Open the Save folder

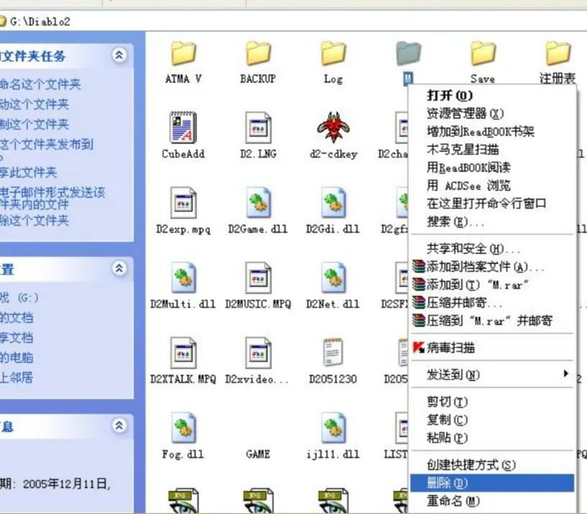click(483, 53)
